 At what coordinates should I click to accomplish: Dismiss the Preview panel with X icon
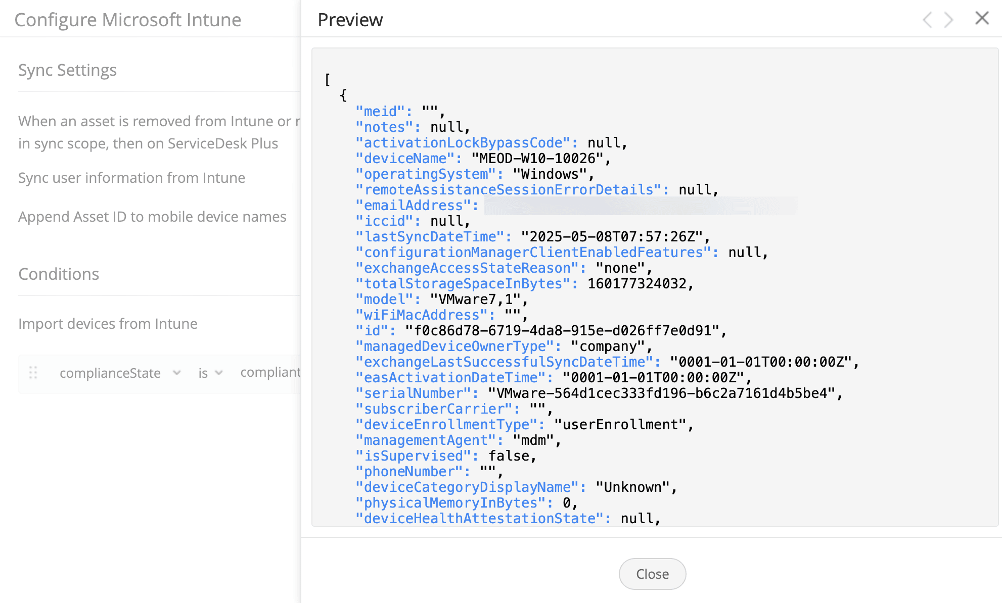pyautogui.click(x=982, y=19)
